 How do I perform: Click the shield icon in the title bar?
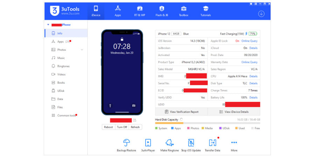(x=251, y=4)
